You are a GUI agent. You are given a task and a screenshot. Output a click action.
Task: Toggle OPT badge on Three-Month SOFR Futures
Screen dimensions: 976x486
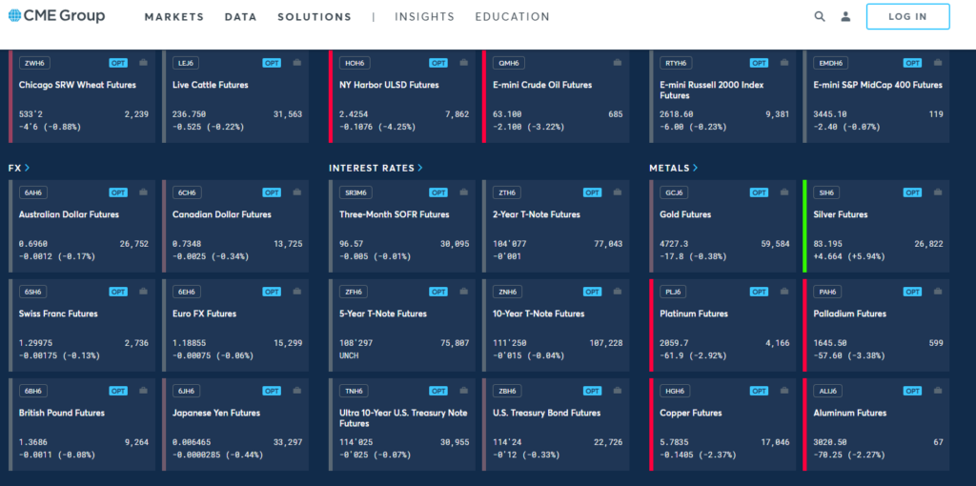[x=438, y=192]
